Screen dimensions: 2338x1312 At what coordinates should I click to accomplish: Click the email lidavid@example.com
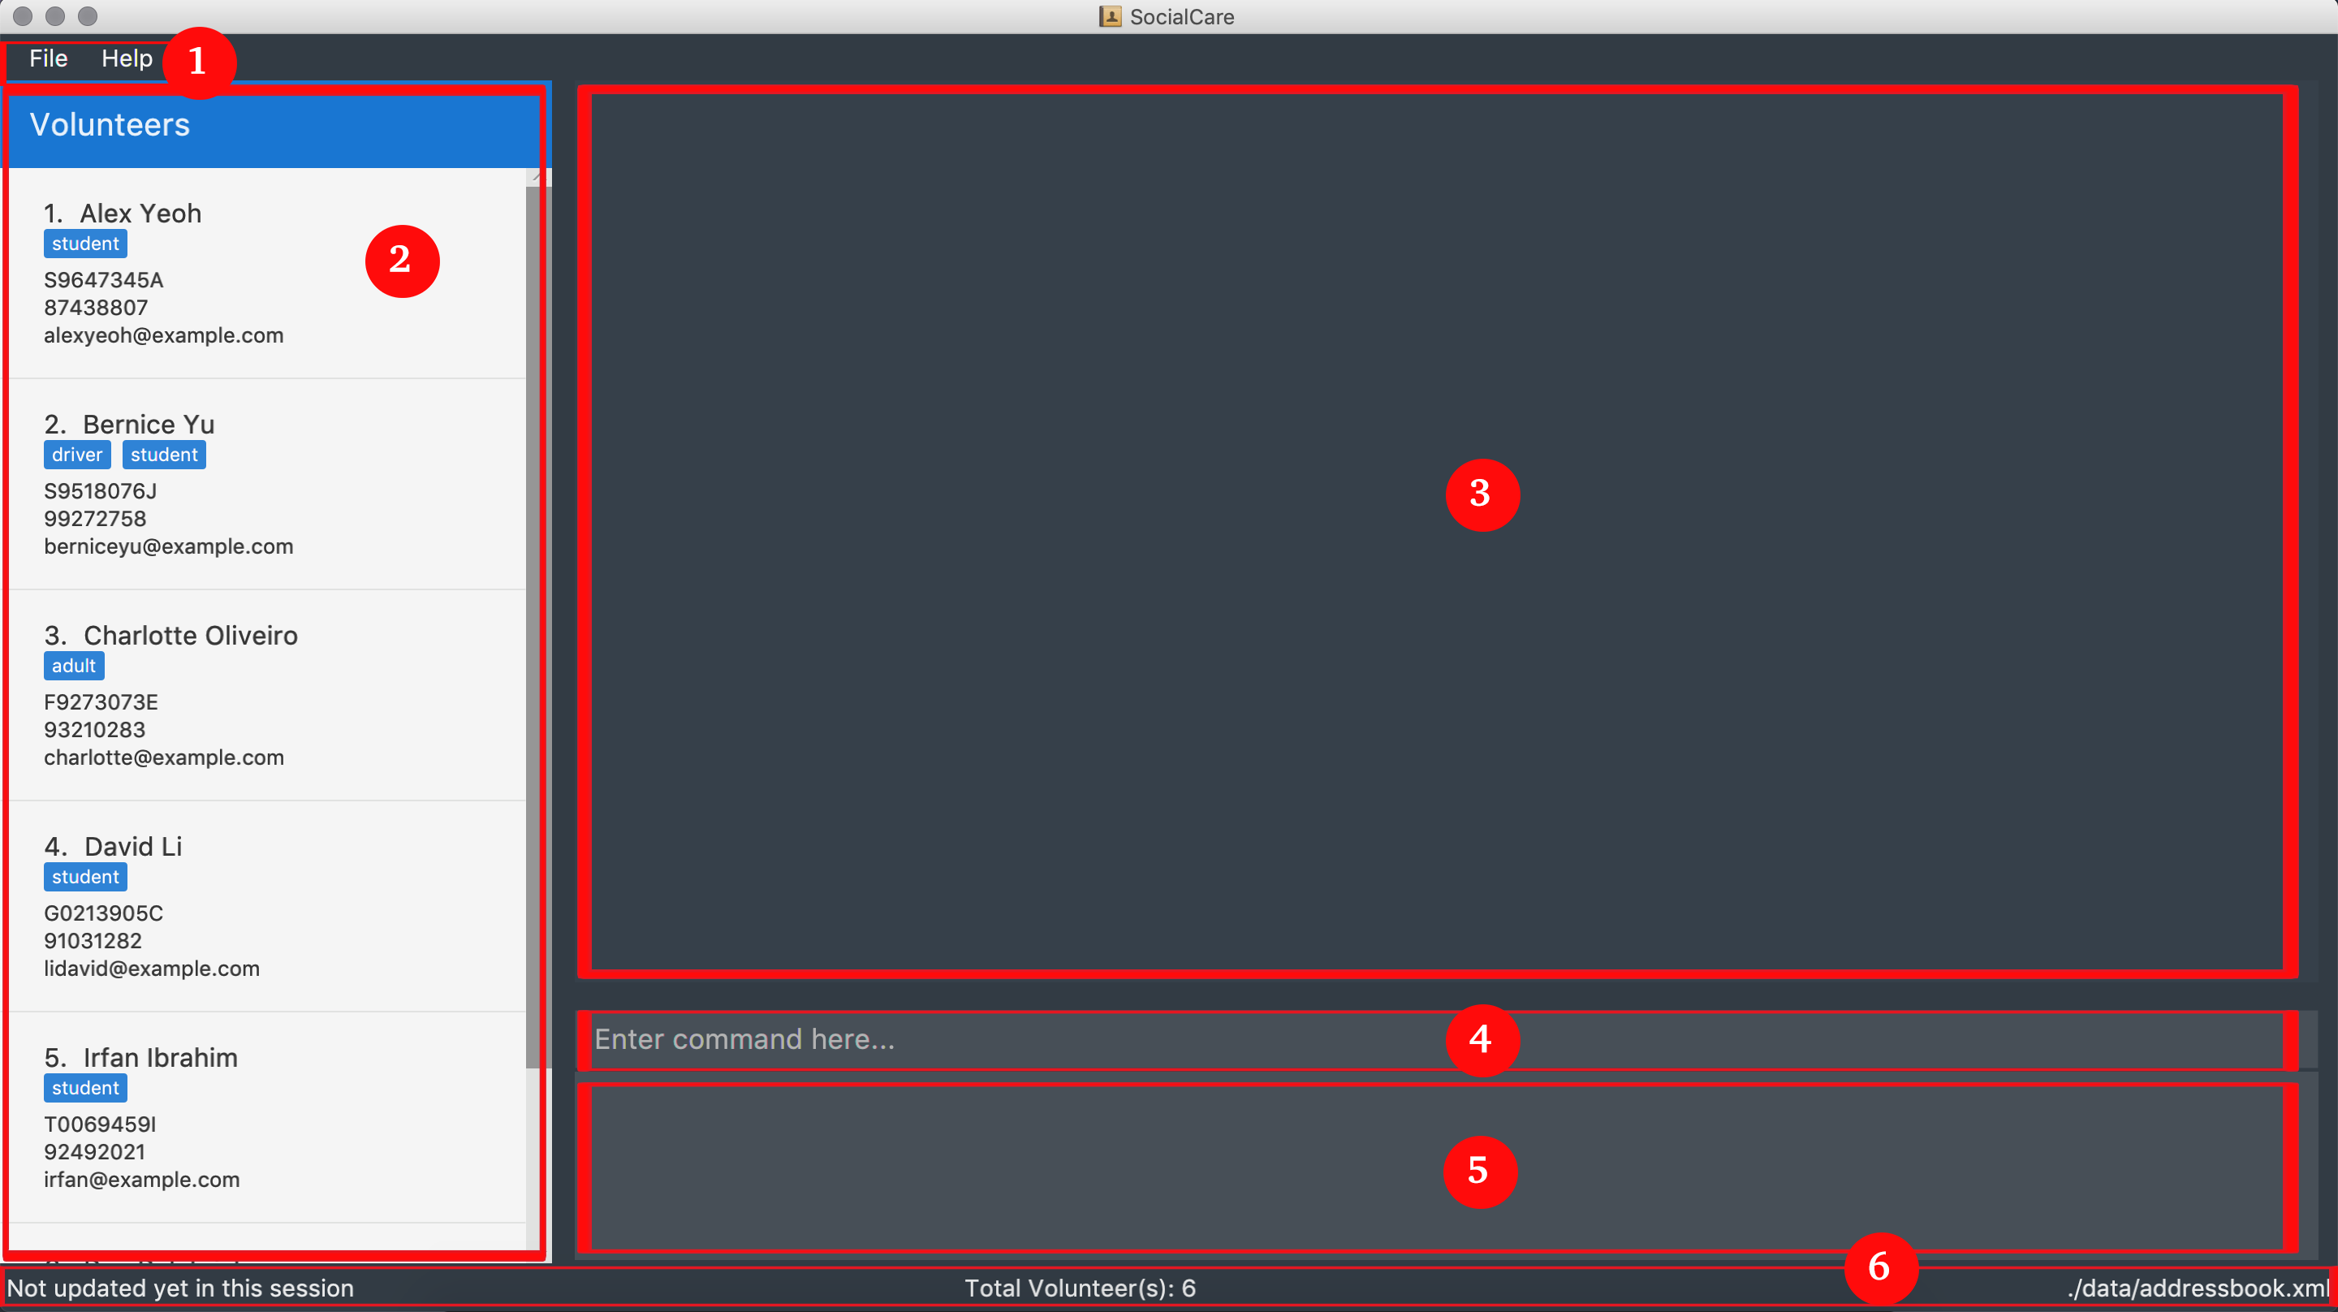[x=152, y=969]
